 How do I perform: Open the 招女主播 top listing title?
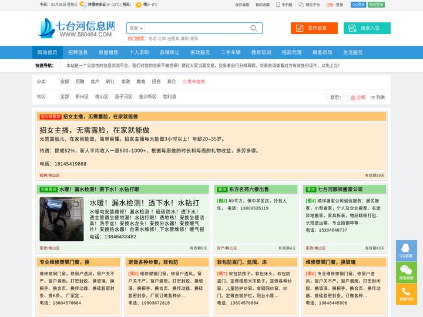pos(100,116)
